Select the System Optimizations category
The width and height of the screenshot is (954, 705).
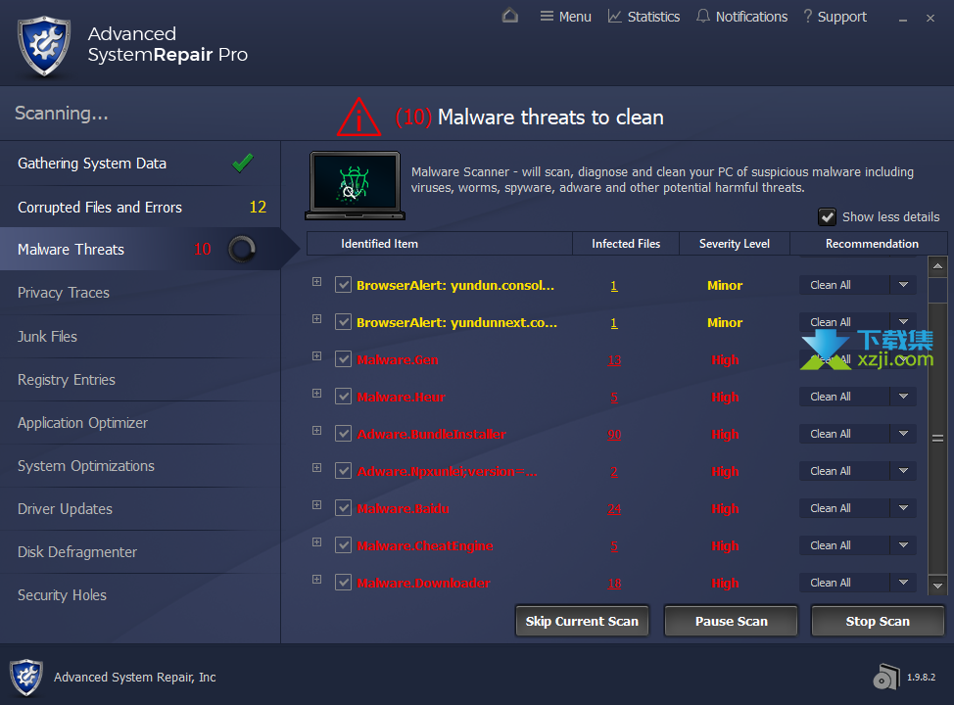coord(140,466)
